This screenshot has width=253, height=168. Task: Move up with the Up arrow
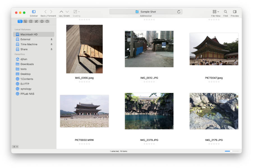tap(61, 12)
